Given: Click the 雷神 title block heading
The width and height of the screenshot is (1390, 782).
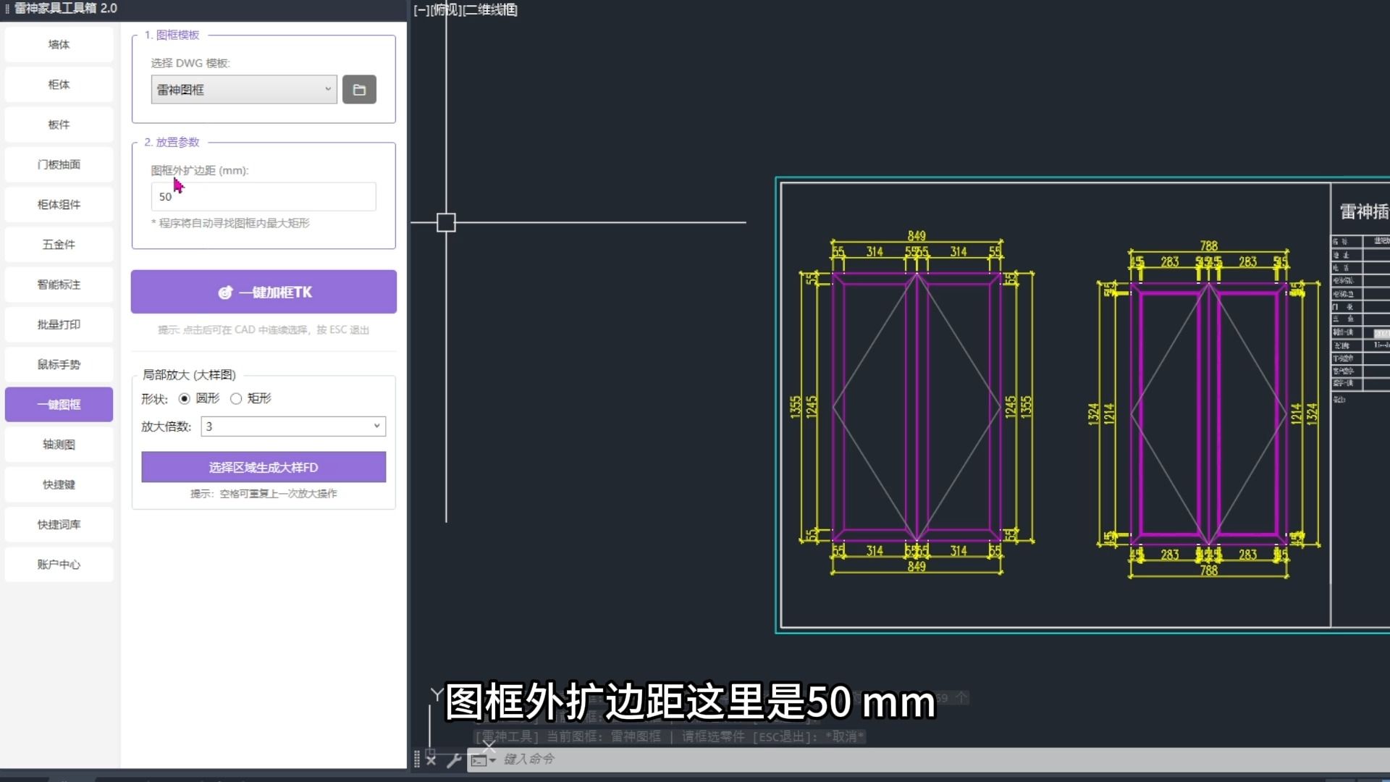Looking at the screenshot, I should click(1364, 211).
